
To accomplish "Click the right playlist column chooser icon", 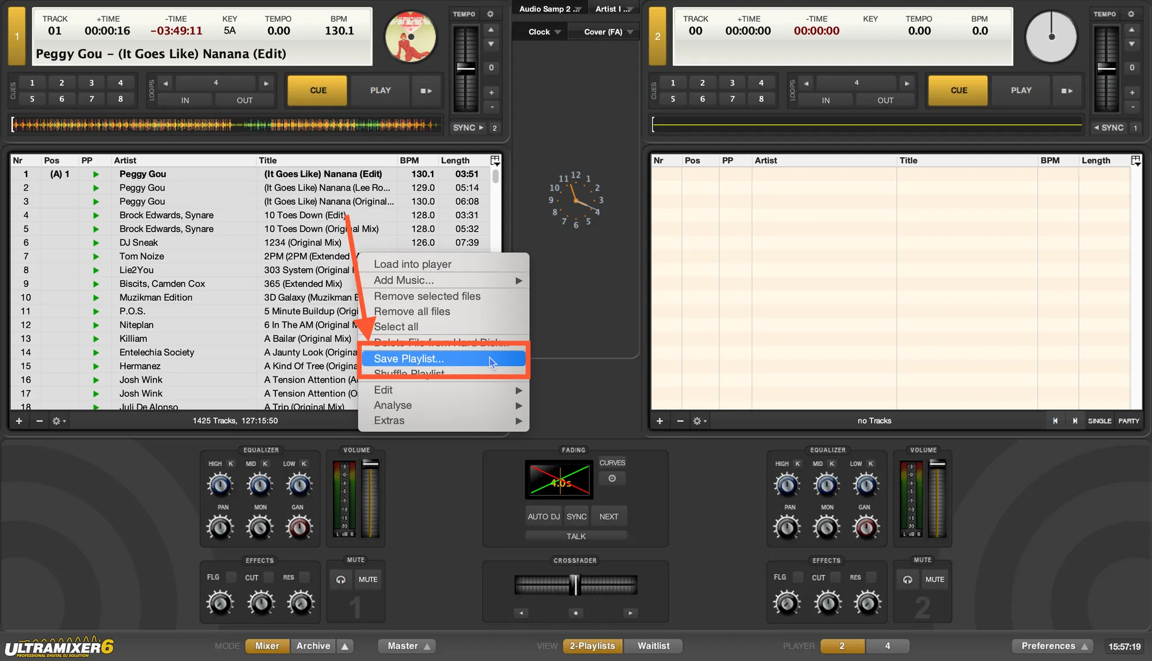I will 1135,160.
